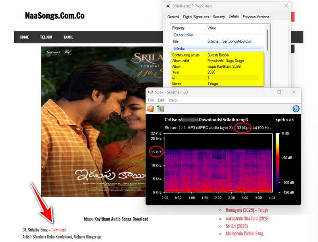The width and height of the screenshot is (318, 242).
Task: Open the Previous Versions tab
Action: (x=256, y=17)
